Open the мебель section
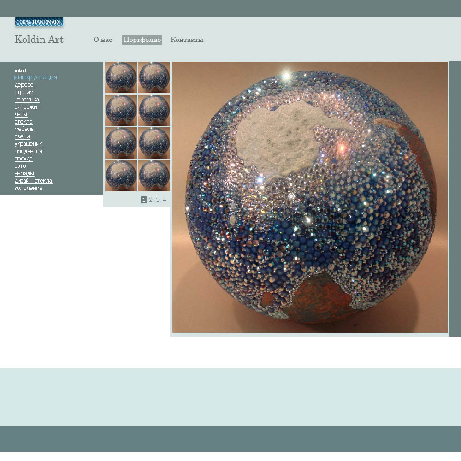This screenshot has height=461, width=461. (24, 129)
